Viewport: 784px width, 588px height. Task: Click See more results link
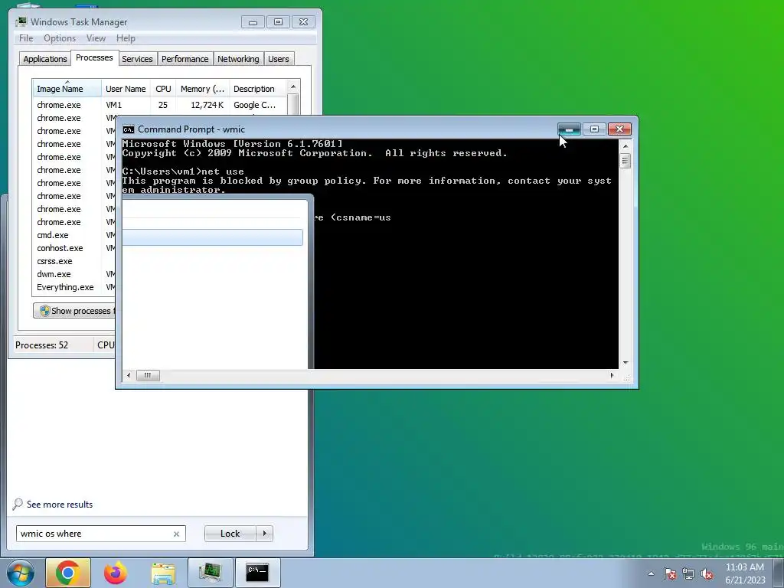pos(60,505)
